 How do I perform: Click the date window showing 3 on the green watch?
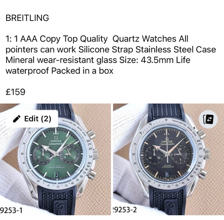[57, 175]
